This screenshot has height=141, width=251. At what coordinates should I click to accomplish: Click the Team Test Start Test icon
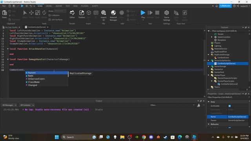point(176,13)
